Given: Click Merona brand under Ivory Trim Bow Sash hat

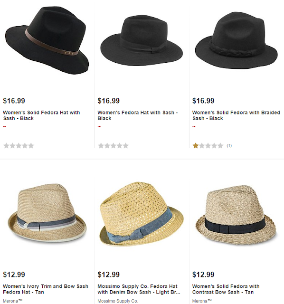Looking at the screenshot, I should pos(13,301).
